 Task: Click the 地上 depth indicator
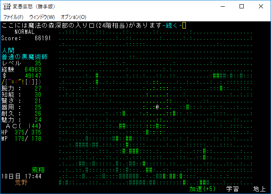[x=259, y=189]
